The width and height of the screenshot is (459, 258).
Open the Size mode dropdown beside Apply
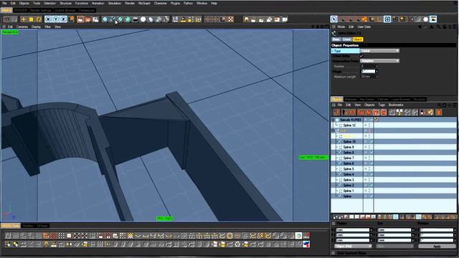click(395, 247)
